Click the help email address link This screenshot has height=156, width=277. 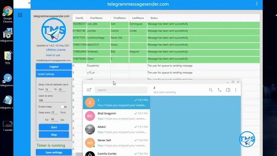(53, 60)
